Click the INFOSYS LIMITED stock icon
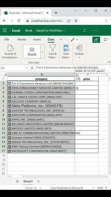 click(10, 129)
